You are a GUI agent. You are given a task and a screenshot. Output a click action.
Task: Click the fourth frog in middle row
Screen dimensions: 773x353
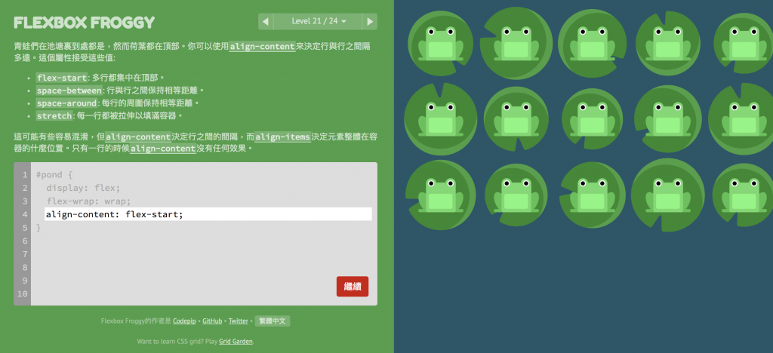click(x=668, y=120)
